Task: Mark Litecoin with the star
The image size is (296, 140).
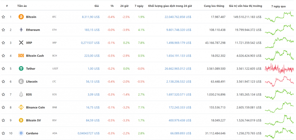Action: 3,82
